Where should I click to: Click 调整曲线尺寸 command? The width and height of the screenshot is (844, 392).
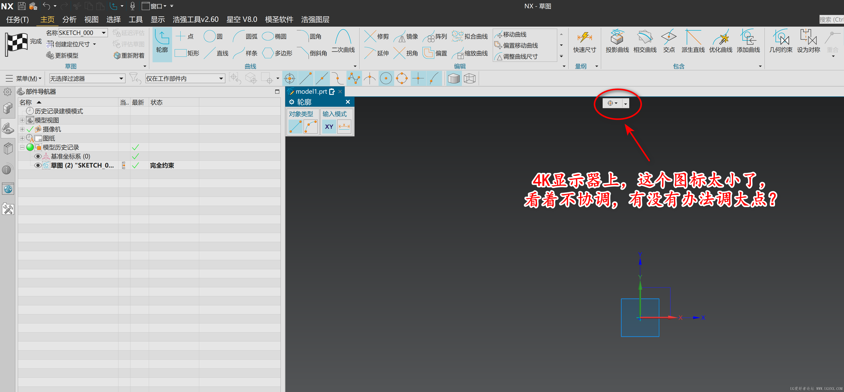pyautogui.click(x=516, y=57)
